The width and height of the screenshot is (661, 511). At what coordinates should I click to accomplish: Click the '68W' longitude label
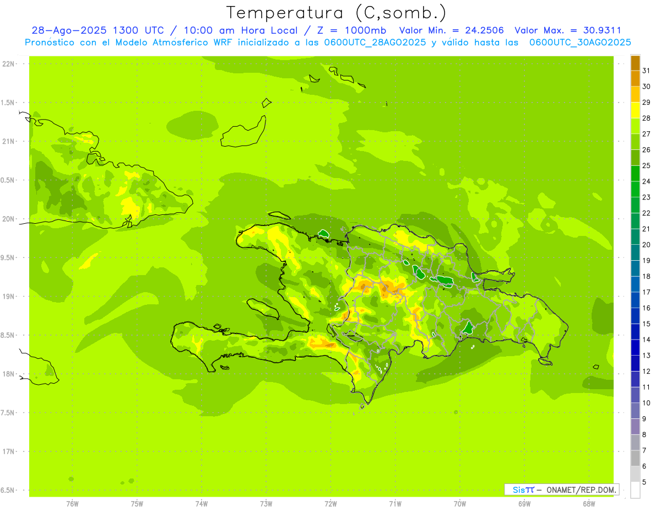pos(589,504)
